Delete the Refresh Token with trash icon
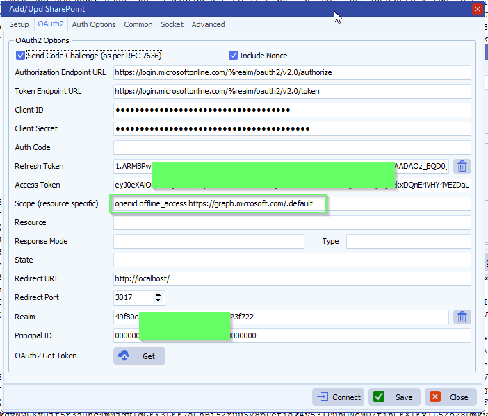 [x=462, y=166]
